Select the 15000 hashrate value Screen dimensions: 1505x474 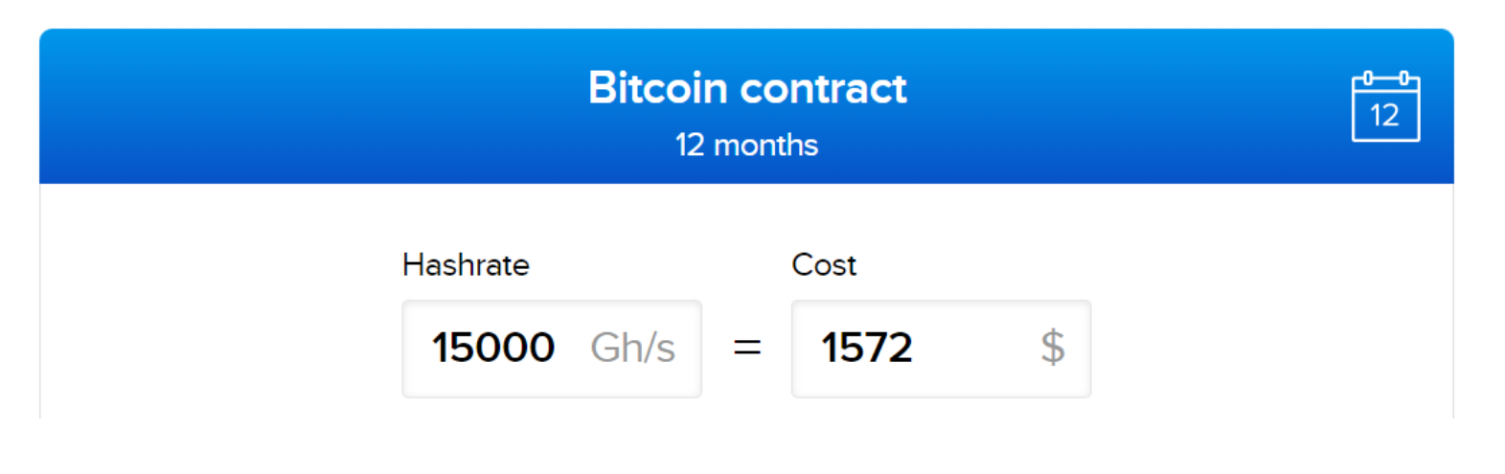point(492,348)
